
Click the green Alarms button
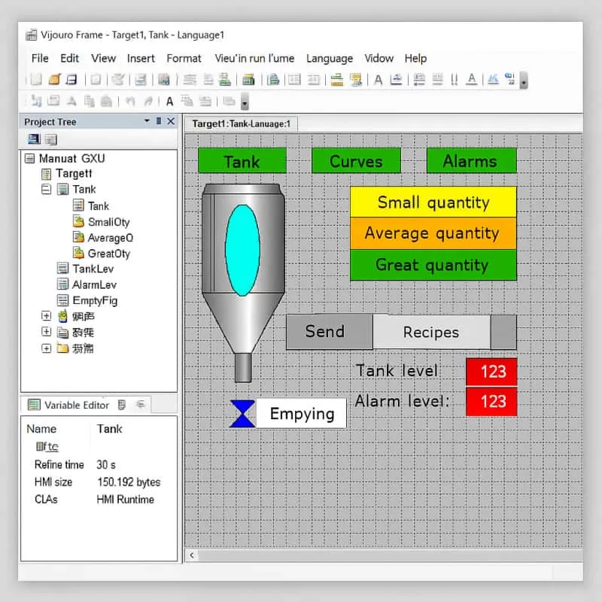pos(472,161)
